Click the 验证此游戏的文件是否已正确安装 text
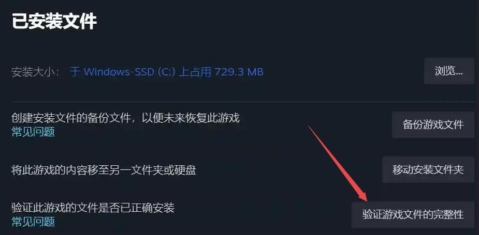 [x=93, y=208]
